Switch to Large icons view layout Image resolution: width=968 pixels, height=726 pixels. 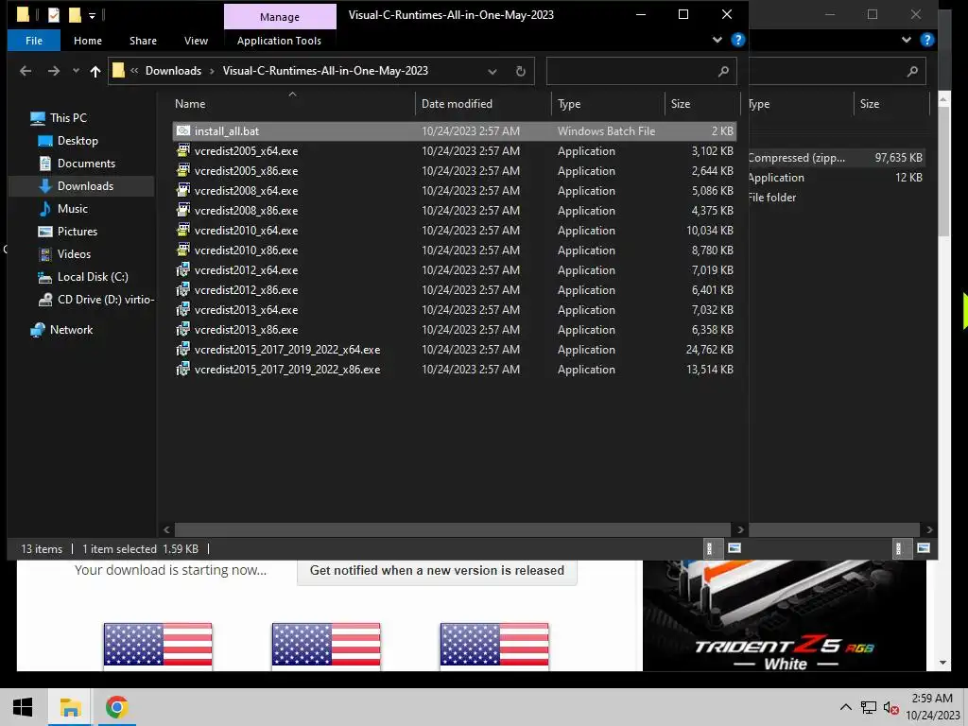point(734,548)
